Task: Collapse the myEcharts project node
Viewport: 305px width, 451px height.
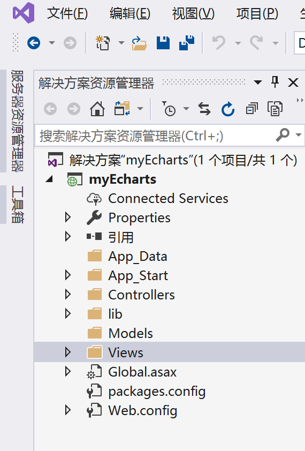Action: (x=49, y=179)
